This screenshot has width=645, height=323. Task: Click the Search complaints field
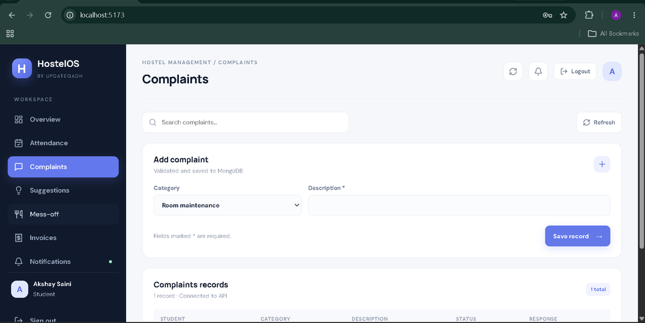(246, 122)
